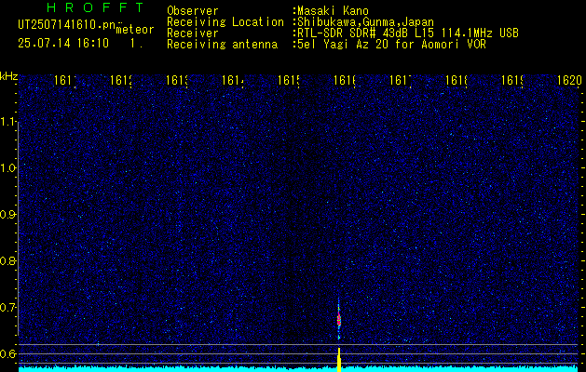Click the 1617 time axis label

tap(401, 81)
